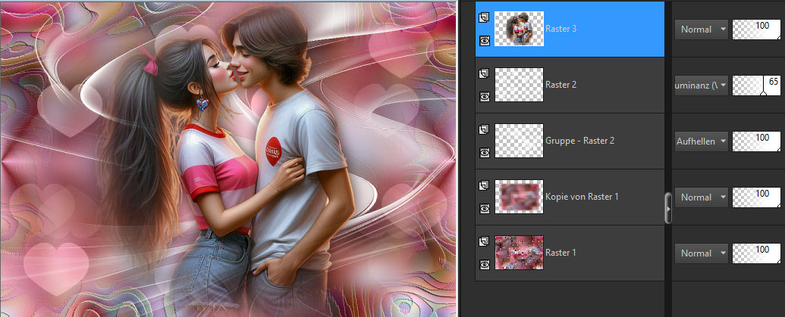Click the layer type icon of Raster 1
785x317 pixels.
tap(484, 241)
